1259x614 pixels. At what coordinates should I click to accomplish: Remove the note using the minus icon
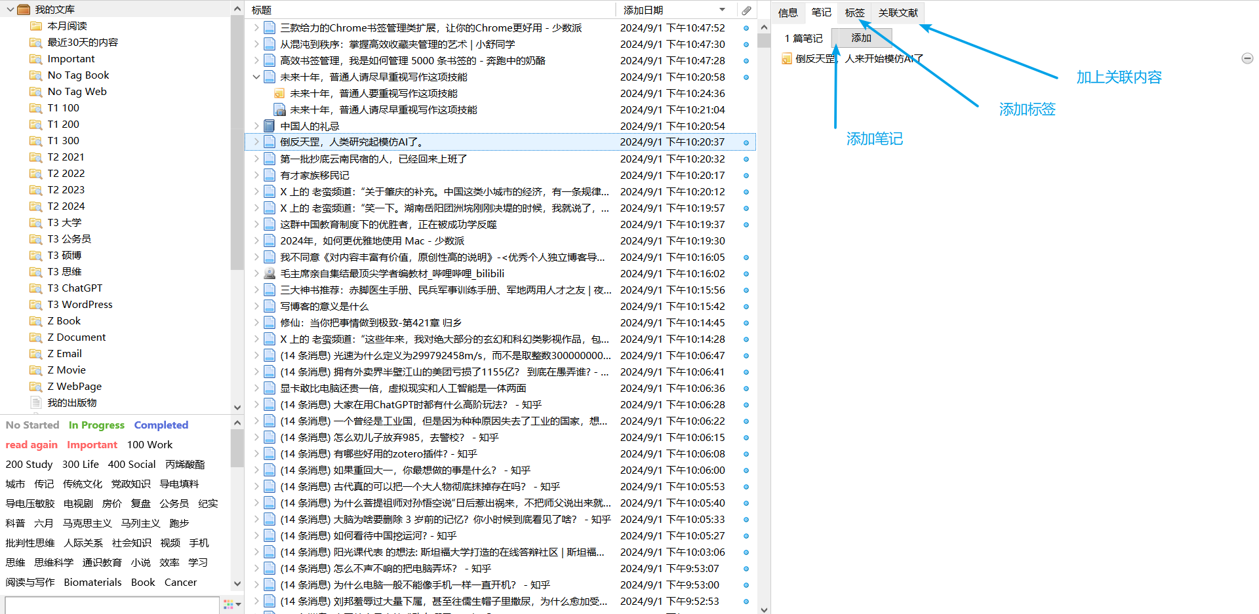1247,58
